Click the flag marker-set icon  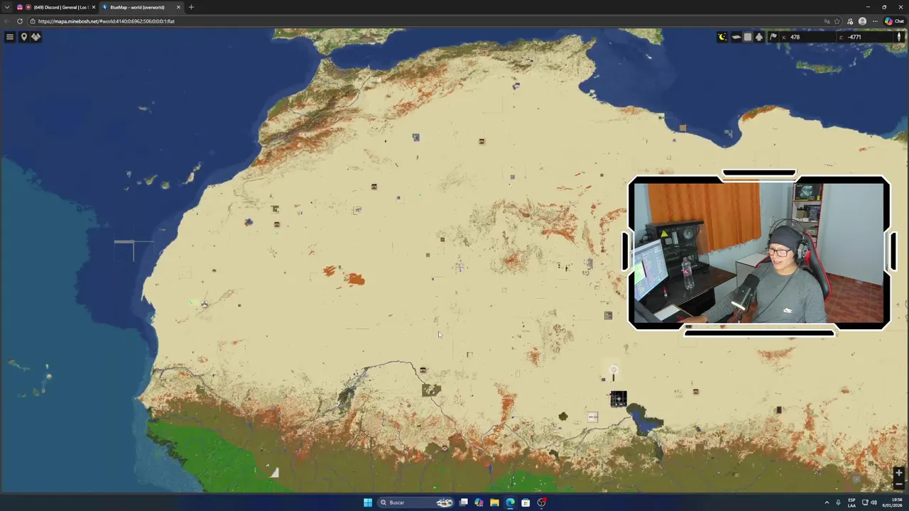point(773,37)
